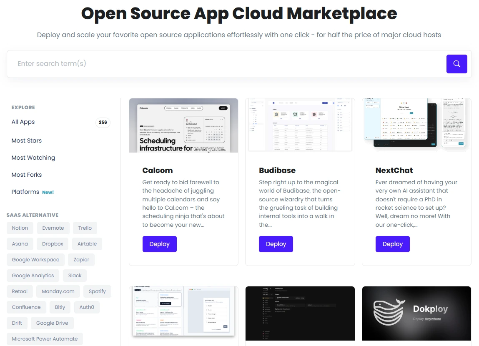
Task: Pick the Monday.com alternative tag
Action: click(x=58, y=291)
